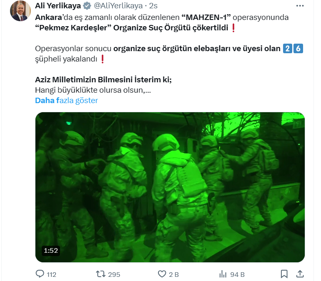Click the 112 replies count
Viewport: 321px width, 281px height.
click(51, 274)
